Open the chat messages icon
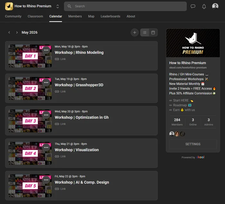225x204 pixels. click(x=193, y=6)
